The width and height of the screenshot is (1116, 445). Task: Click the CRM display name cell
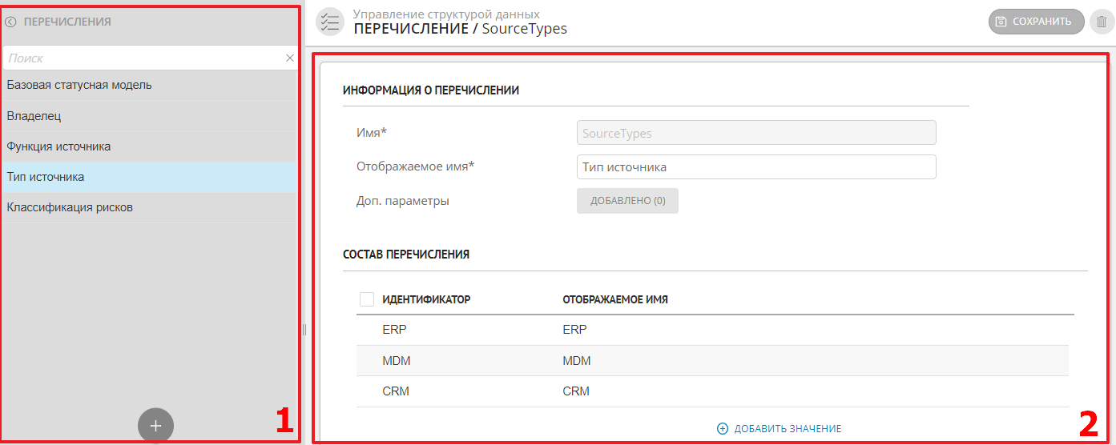tap(576, 391)
